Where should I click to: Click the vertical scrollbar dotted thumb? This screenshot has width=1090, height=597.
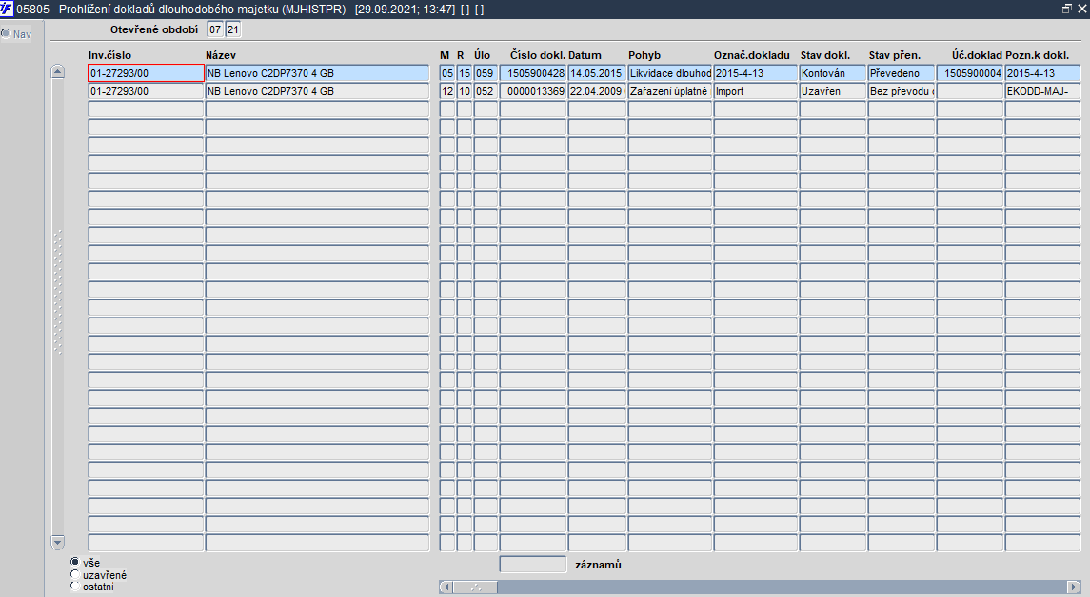pyautogui.click(x=58, y=292)
